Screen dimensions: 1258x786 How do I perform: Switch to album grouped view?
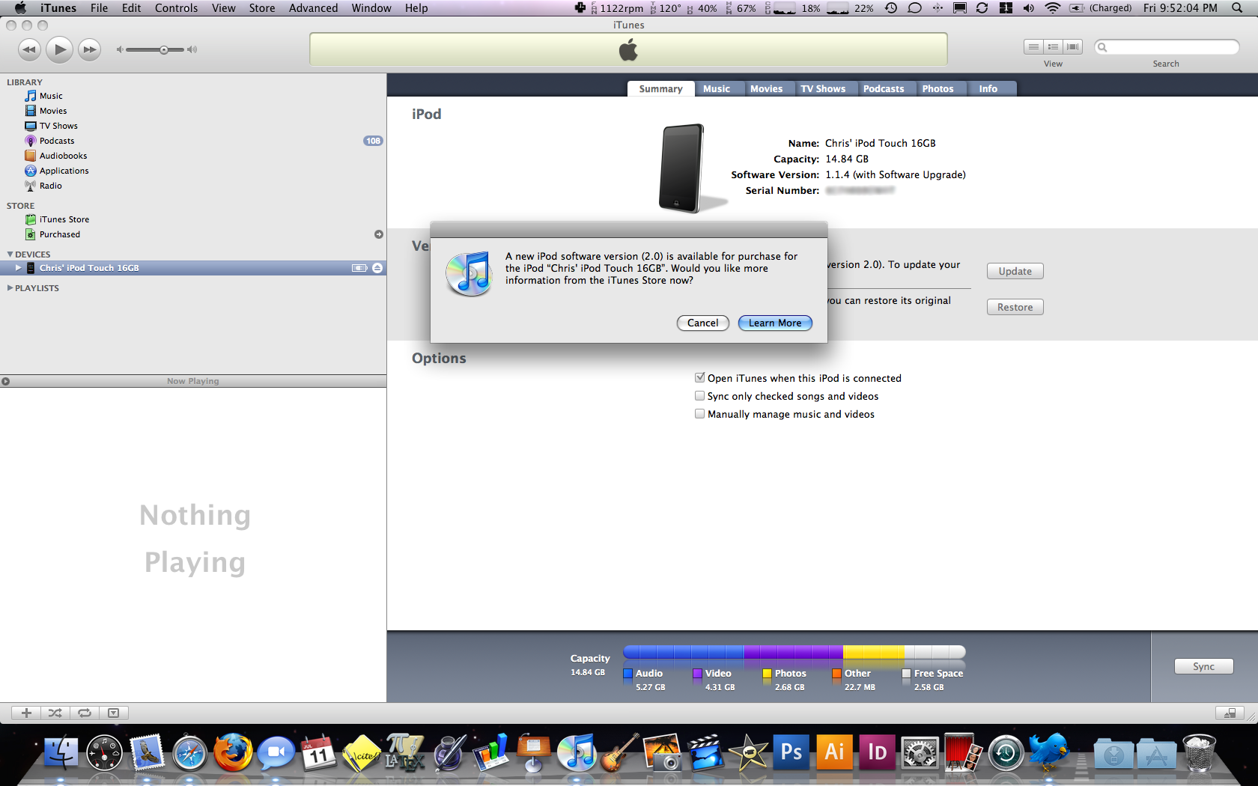(1053, 46)
